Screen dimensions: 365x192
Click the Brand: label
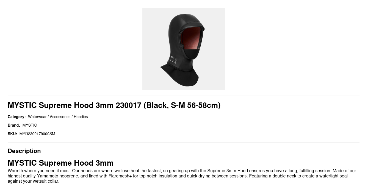(14, 125)
